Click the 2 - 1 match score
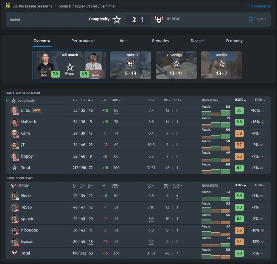Image resolution: width=277 pixels, height=264 pixels. tap(138, 20)
